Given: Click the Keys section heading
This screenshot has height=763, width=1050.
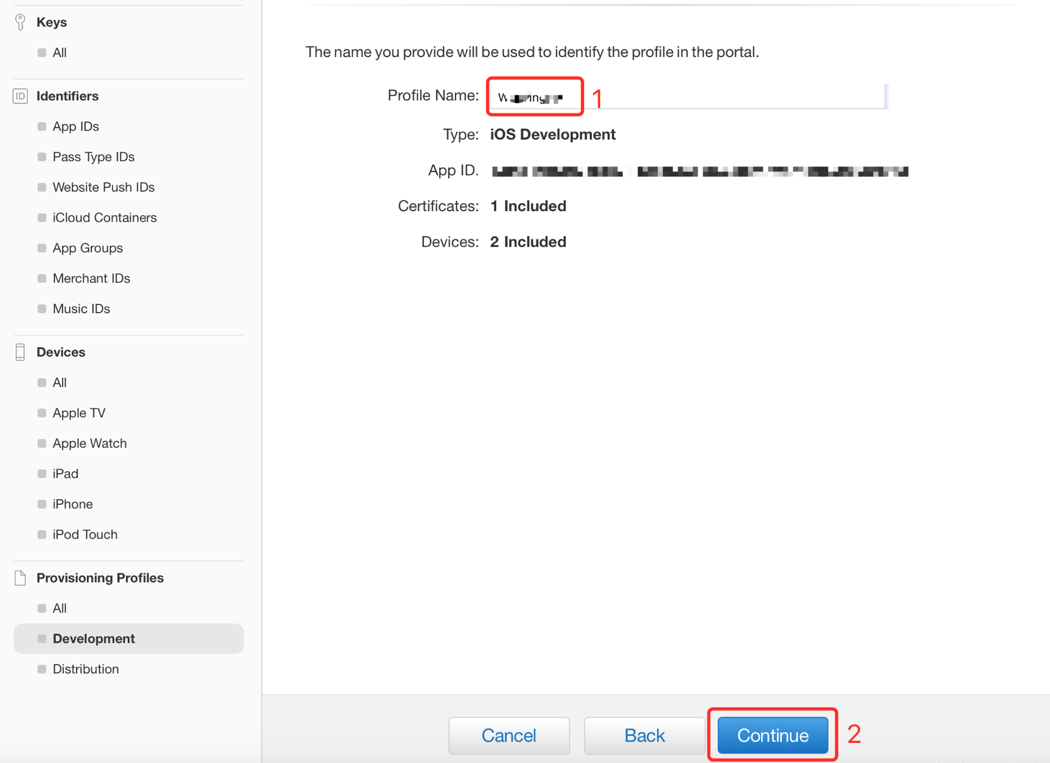Looking at the screenshot, I should (x=51, y=22).
